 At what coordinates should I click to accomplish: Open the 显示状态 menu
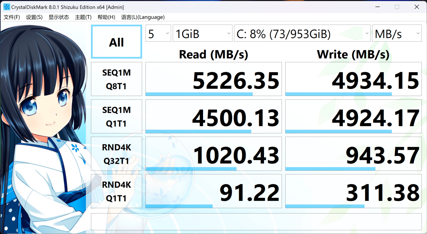coord(59,17)
